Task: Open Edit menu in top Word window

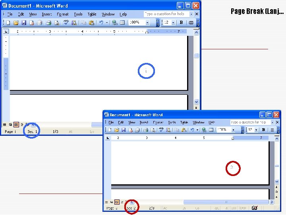Action: tap(21, 14)
